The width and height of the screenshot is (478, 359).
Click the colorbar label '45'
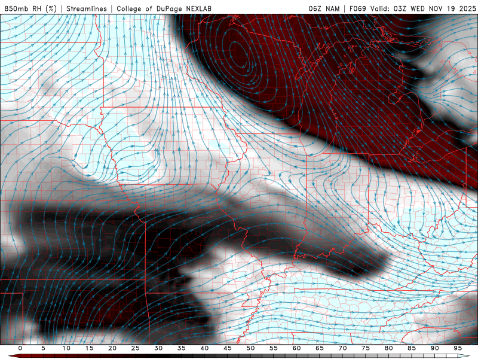(228, 348)
